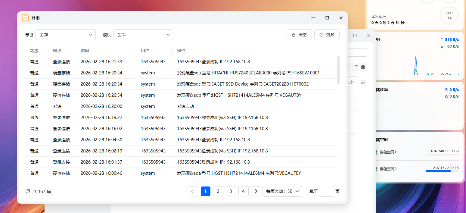The height and width of the screenshot is (213, 466).
Task: Click the 事件 column header
Action: pos(181,51)
